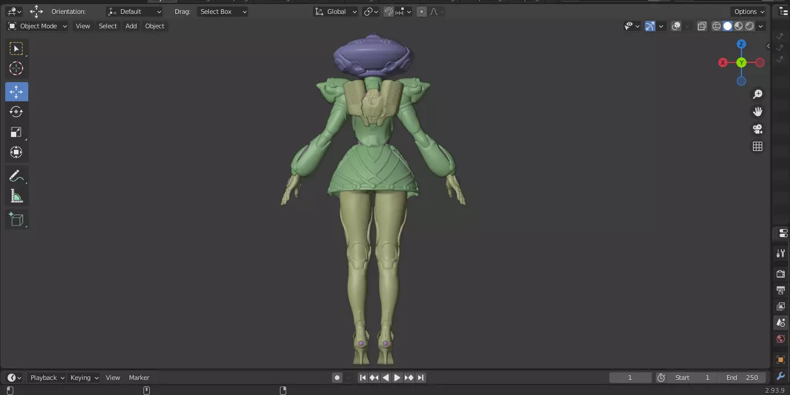The width and height of the screenshot is (790, 395).
Task: Open the Add menu
Action: pos(131,26)
